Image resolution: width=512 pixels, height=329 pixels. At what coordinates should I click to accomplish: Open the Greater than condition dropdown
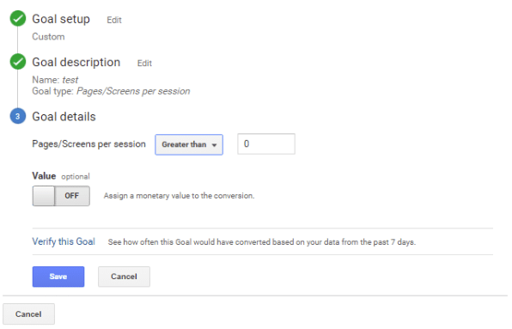189,144
